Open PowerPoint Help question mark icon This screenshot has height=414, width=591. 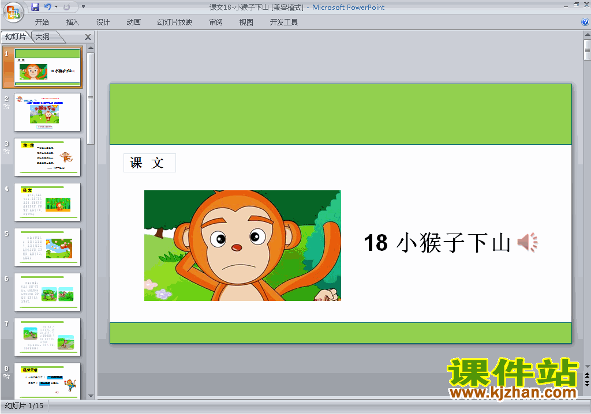click(585, 22)
